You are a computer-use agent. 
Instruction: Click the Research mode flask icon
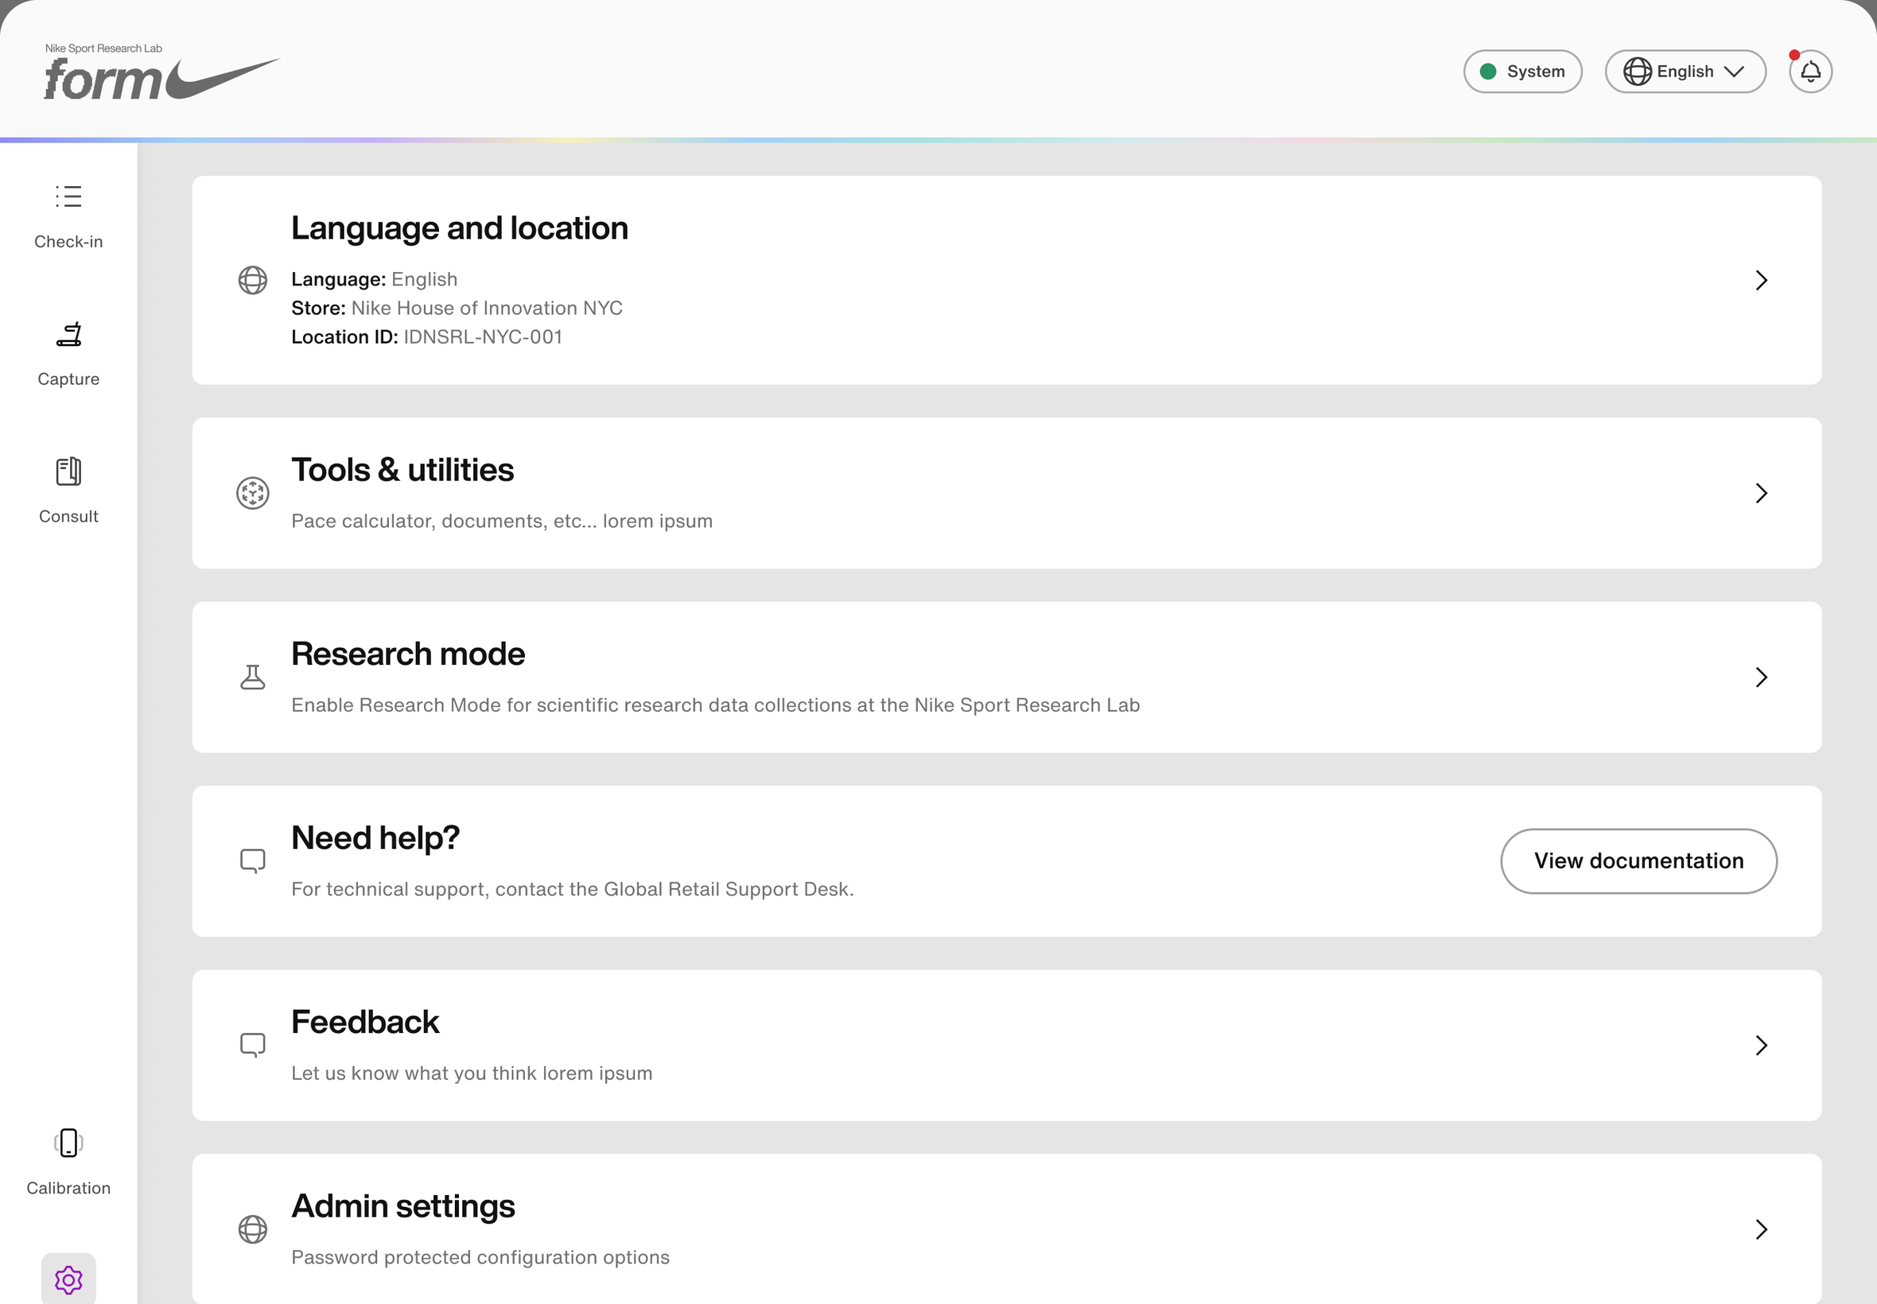252,677
